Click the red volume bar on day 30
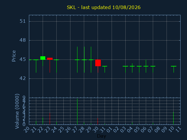 point(98,121)
